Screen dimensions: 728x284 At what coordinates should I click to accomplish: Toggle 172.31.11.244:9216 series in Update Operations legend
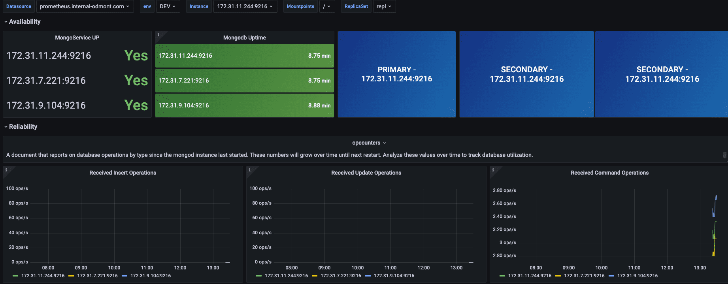pyautogui.click(x=286, y=276)
